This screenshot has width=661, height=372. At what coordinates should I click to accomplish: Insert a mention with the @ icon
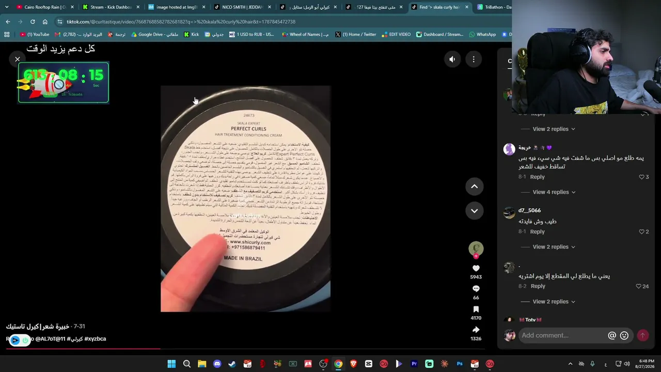tap(612, 335)
